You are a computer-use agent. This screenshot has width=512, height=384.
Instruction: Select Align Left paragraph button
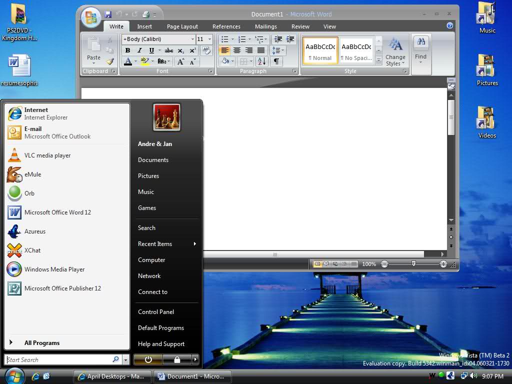point(224,50)
